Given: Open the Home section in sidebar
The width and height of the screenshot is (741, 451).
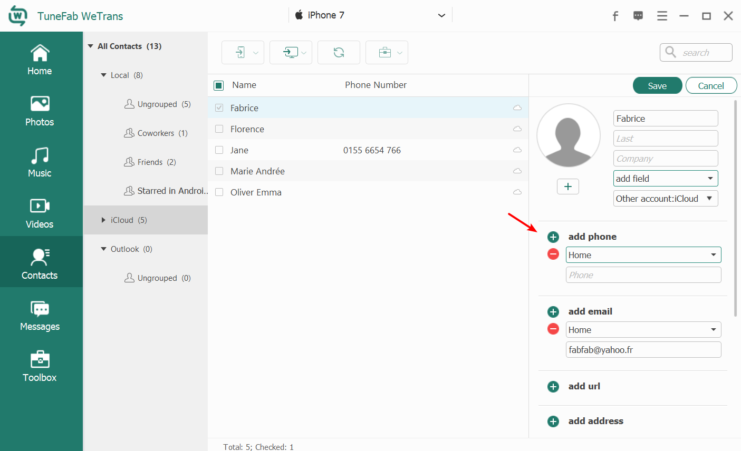Looking at the screenshot, I should pos(40,60).
